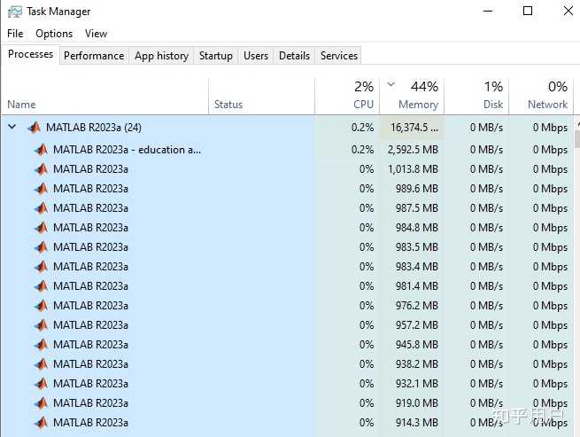Switch to the Performance tab
Viewport: 580px width, 437px height.
tap(94, 56)
